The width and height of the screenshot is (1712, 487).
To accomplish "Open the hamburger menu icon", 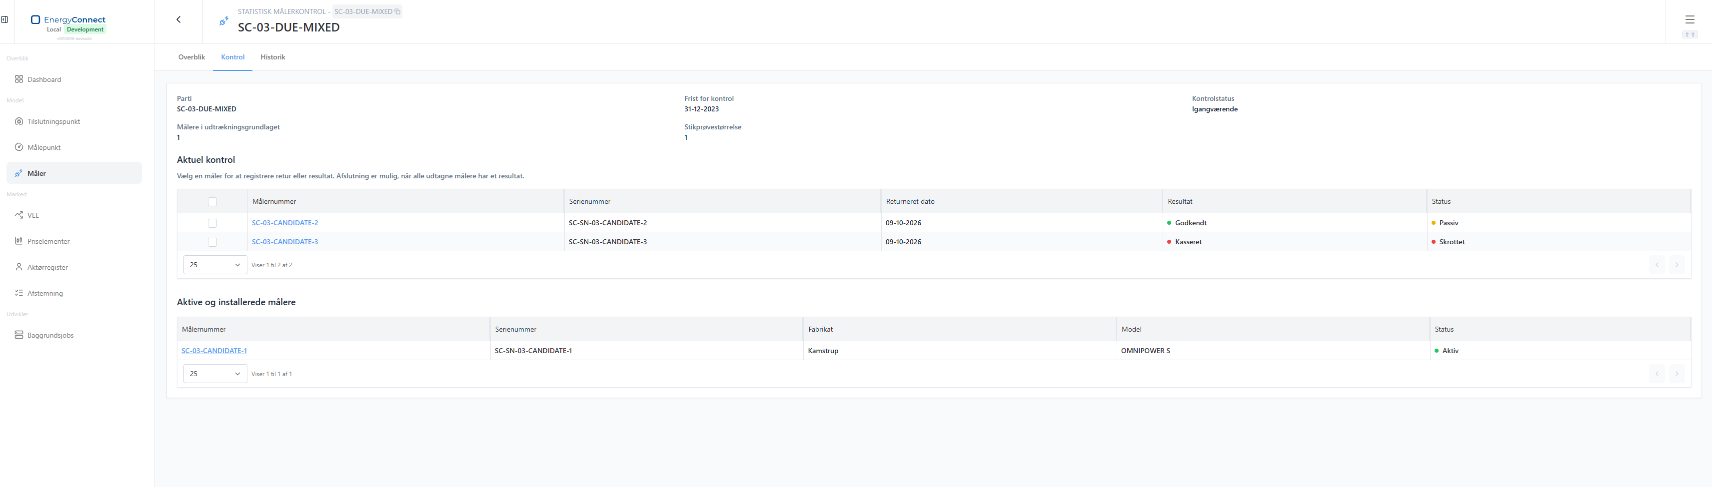I will [x=1690, y=19].
